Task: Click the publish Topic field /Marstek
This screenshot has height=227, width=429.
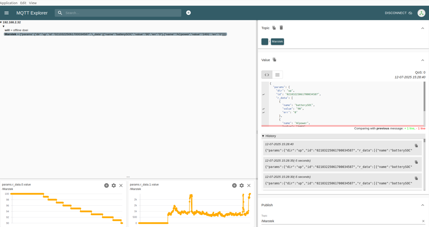Action: point(341,221)
